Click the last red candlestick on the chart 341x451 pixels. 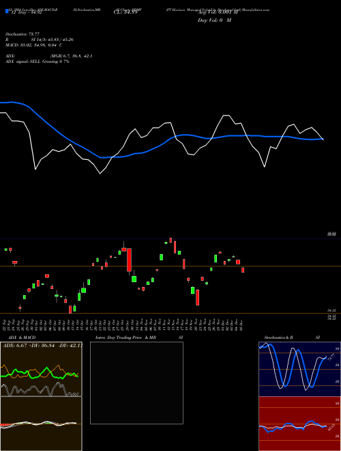click(x=243, y=270)
